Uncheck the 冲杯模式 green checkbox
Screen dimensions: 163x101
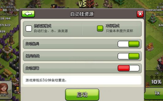tap(100, 29)
